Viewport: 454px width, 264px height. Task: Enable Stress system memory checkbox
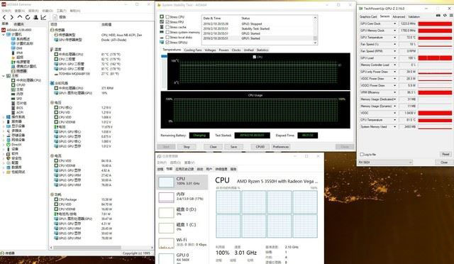(x=167, y=32)
